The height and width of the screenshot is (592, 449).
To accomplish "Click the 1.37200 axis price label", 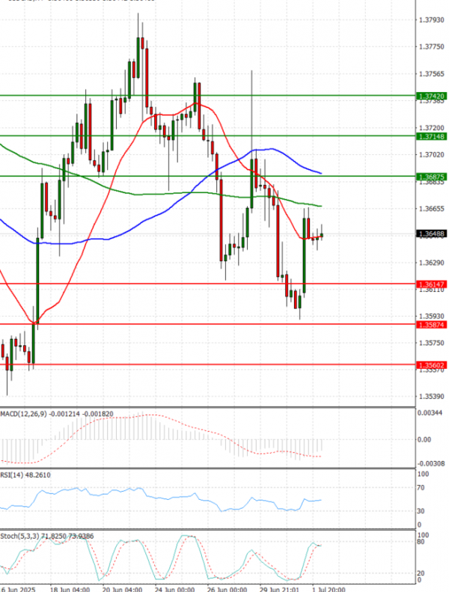I will point(432,128).
